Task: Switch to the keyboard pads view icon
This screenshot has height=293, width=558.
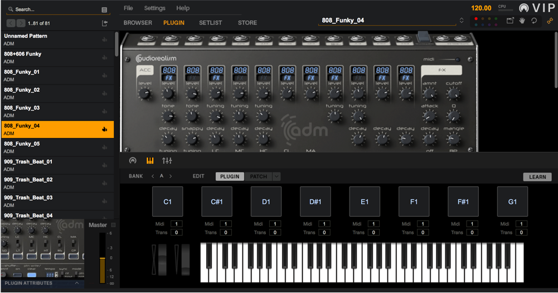Action: point(149,161)
